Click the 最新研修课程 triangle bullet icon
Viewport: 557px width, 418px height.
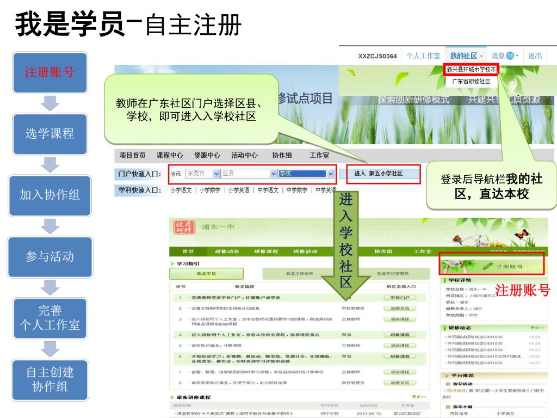pyautogui.click(x=172, y=398)
